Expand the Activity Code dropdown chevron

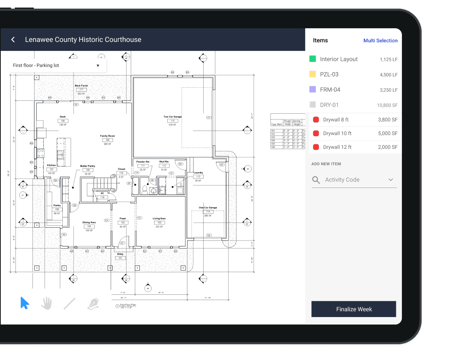[x=391, y=180]
